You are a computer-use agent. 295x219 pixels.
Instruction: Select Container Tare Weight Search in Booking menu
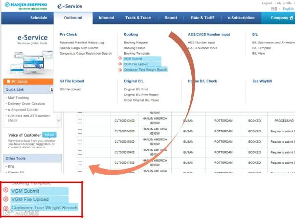coord(145,70)
